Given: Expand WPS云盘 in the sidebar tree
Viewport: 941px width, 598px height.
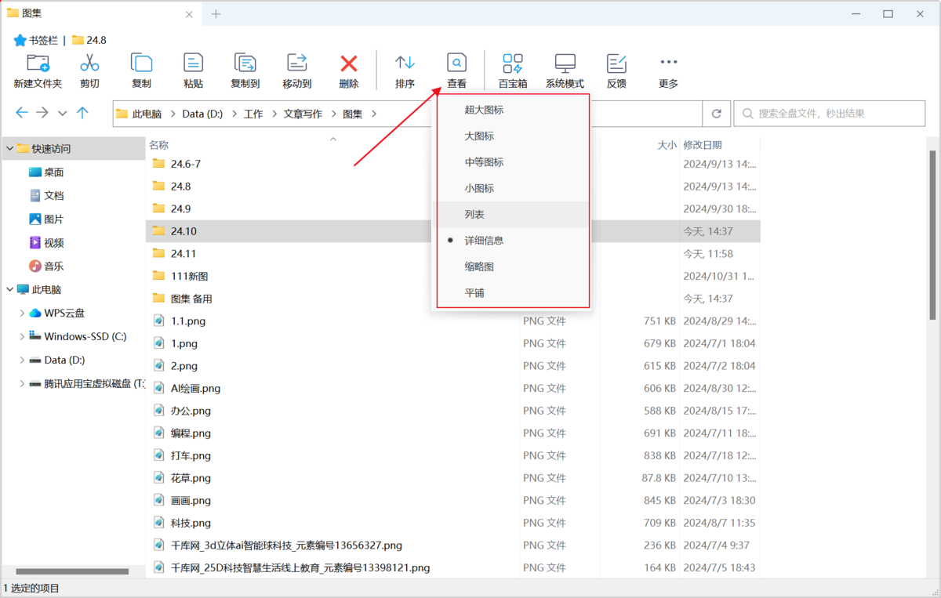Looking at the screenshot, I should (x=22, y=313).
